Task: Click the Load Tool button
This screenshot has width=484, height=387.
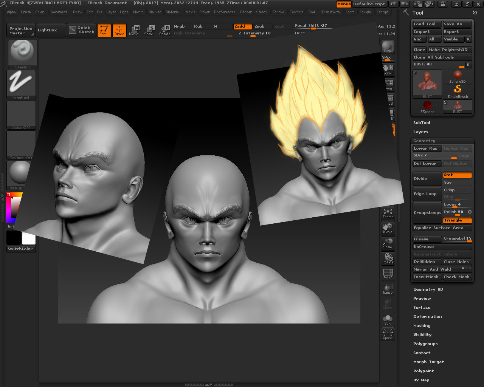Action: pyautogui.click(x=427, y=24)
